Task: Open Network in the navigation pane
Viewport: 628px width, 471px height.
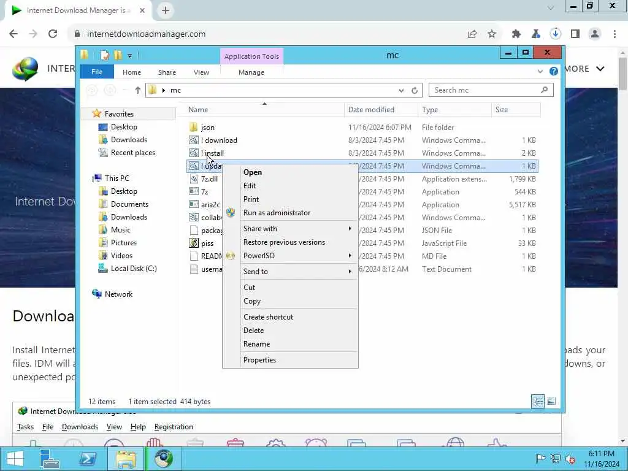Action: 118,294
